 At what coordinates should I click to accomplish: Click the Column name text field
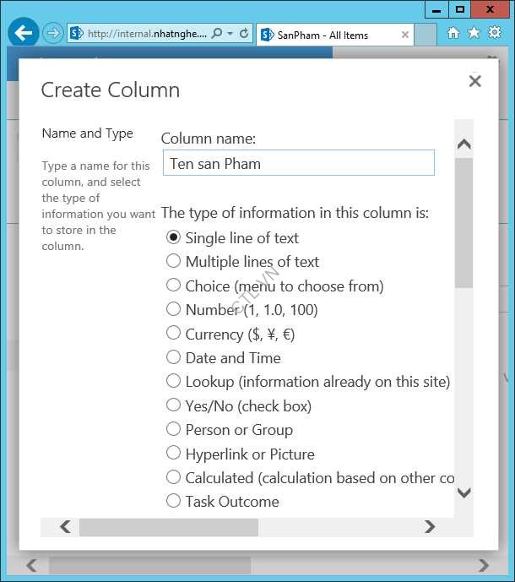click(x=298, y=163)
